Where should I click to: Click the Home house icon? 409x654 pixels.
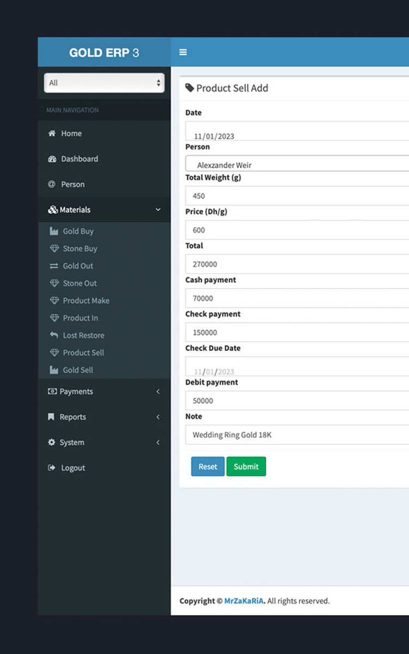[x=52, y=134]
